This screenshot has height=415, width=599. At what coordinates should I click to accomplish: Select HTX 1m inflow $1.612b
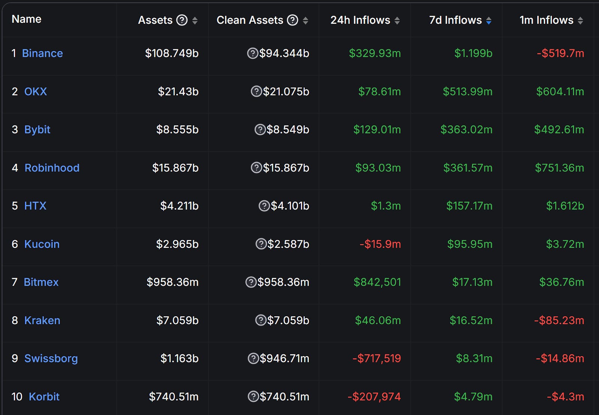(x=565, y=206)
